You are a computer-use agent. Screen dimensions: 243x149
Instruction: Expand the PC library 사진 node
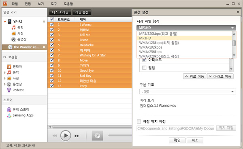coord(4,79)
